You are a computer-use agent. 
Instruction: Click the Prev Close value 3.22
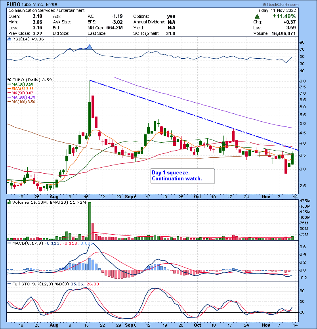click(37, 34)
